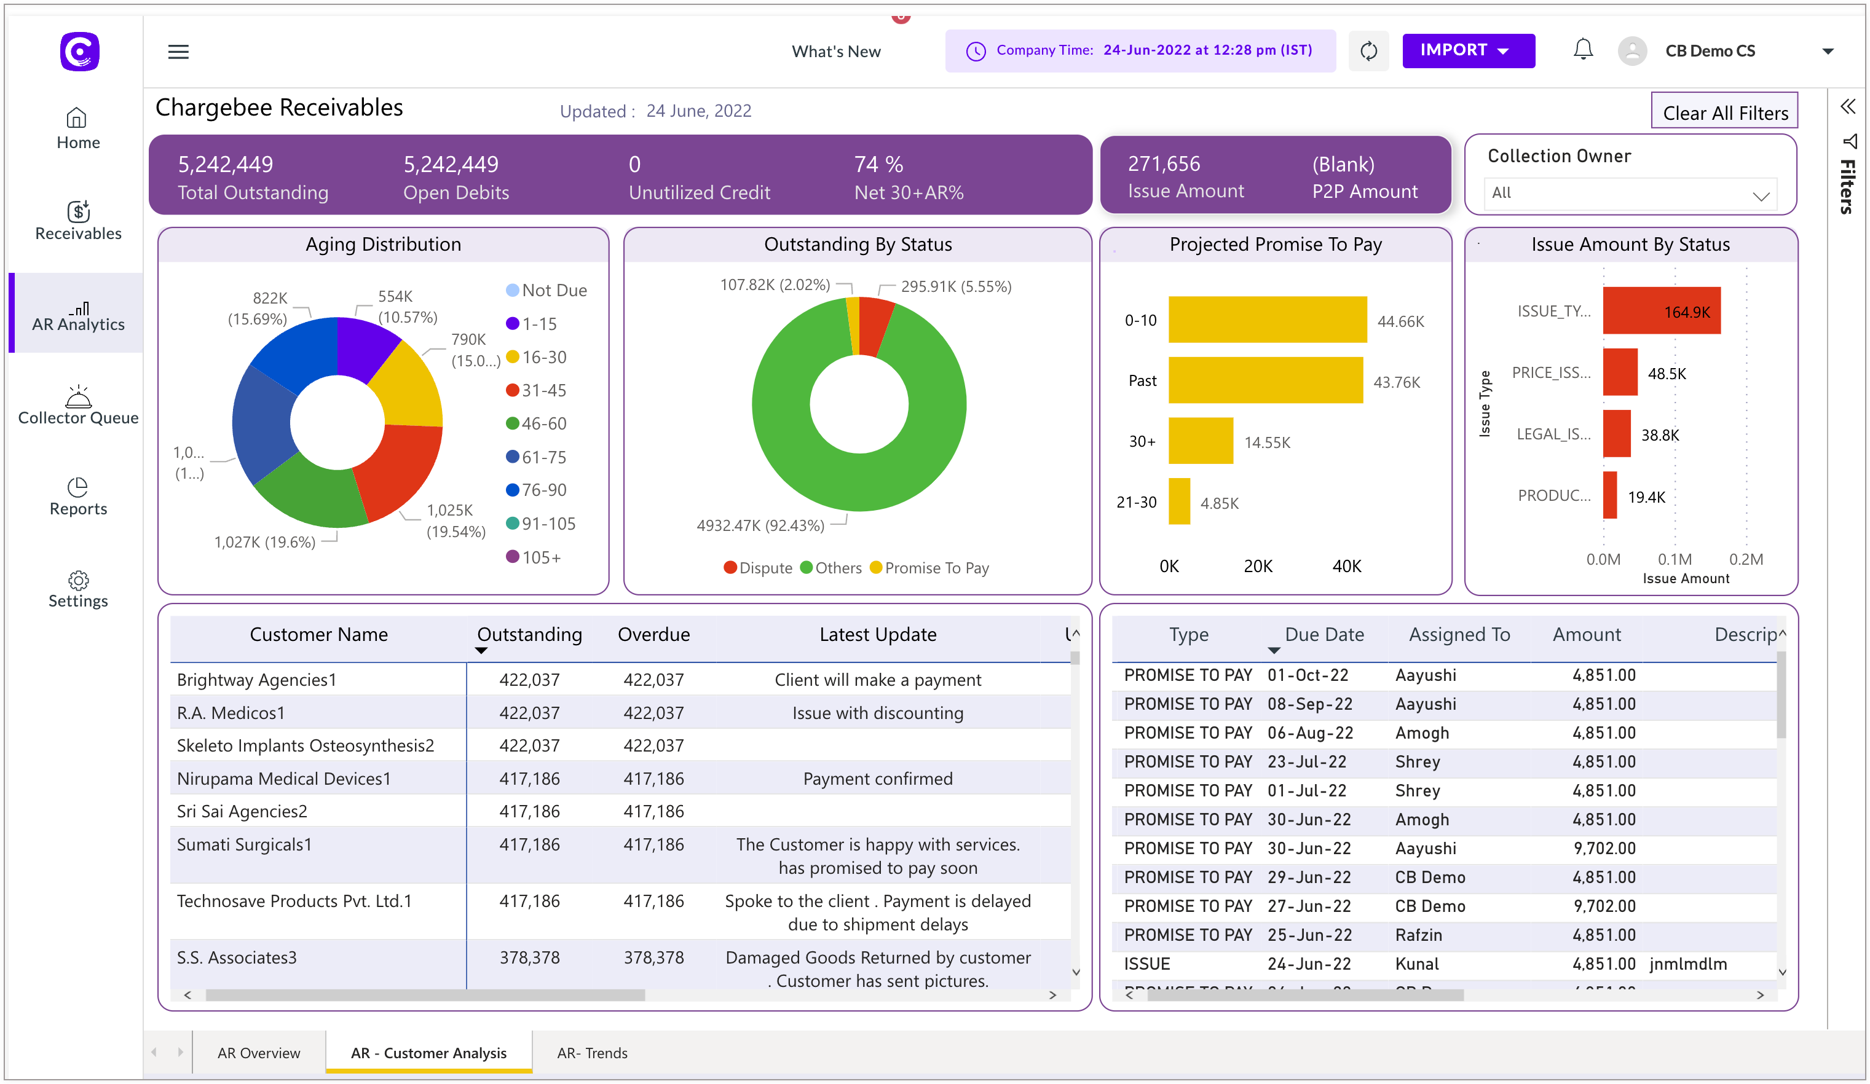Click promise table scroll right arrow
The width and height of the screenshot is (1870, 1084).
click(x=1759, y=994)
